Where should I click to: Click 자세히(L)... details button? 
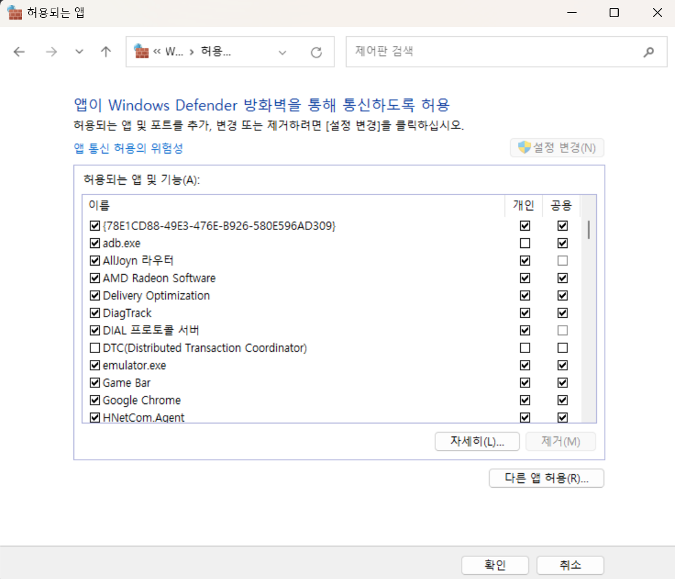coord(477,441)
